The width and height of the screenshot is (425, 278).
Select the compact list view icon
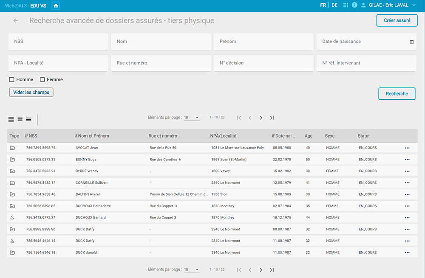point(29,119)
